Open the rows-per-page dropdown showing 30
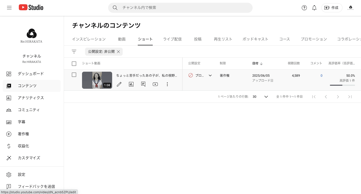 pos(260,96)
